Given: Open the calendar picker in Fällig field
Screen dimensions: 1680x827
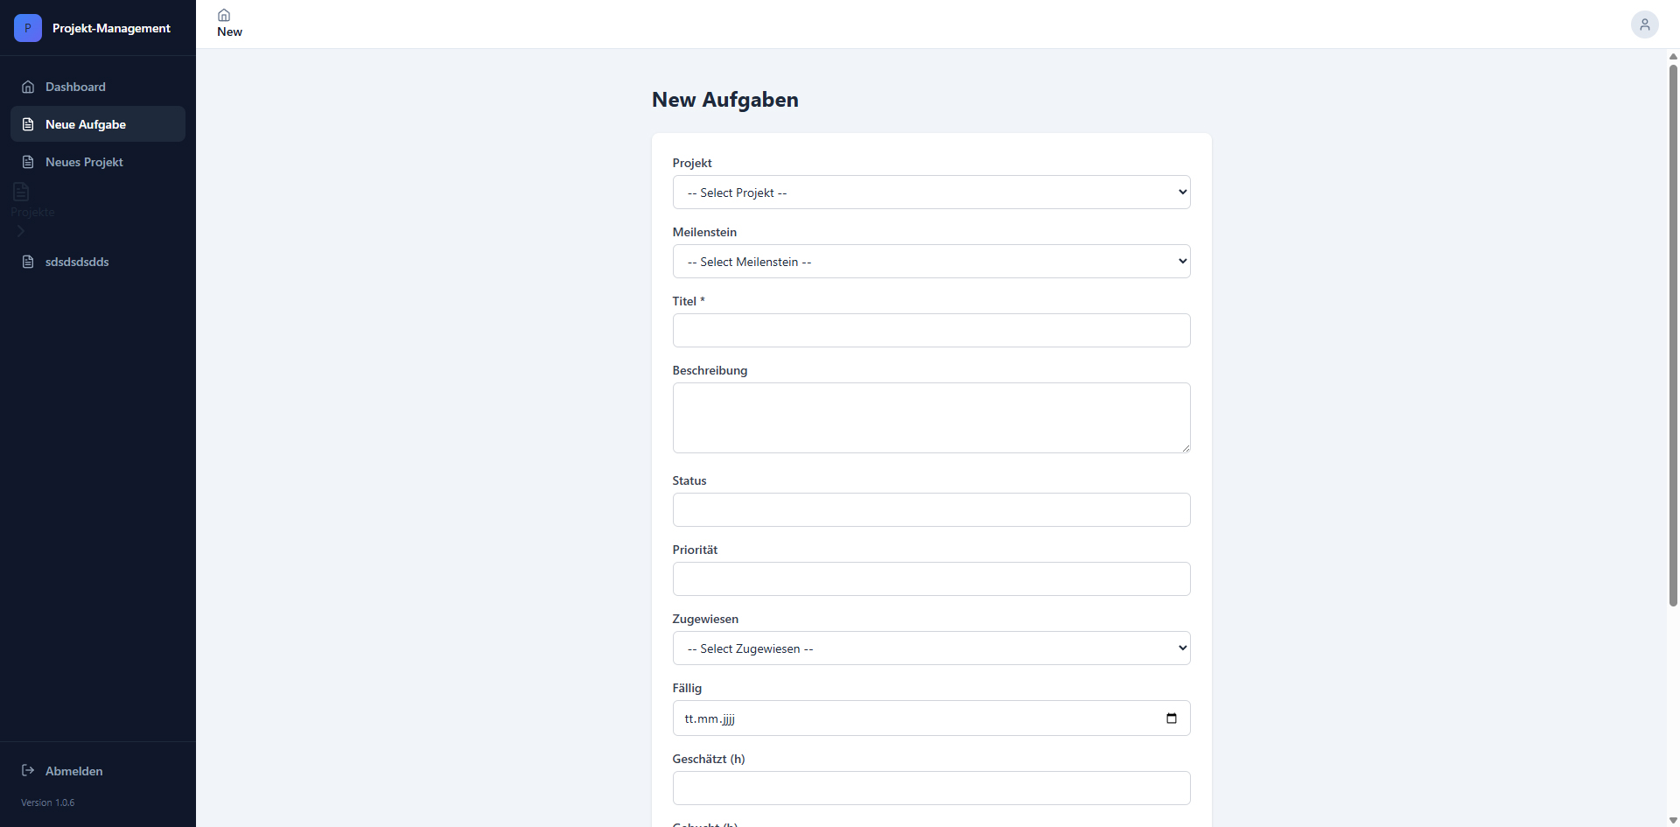Looking at the screenshot, I should coord(1172,718).
